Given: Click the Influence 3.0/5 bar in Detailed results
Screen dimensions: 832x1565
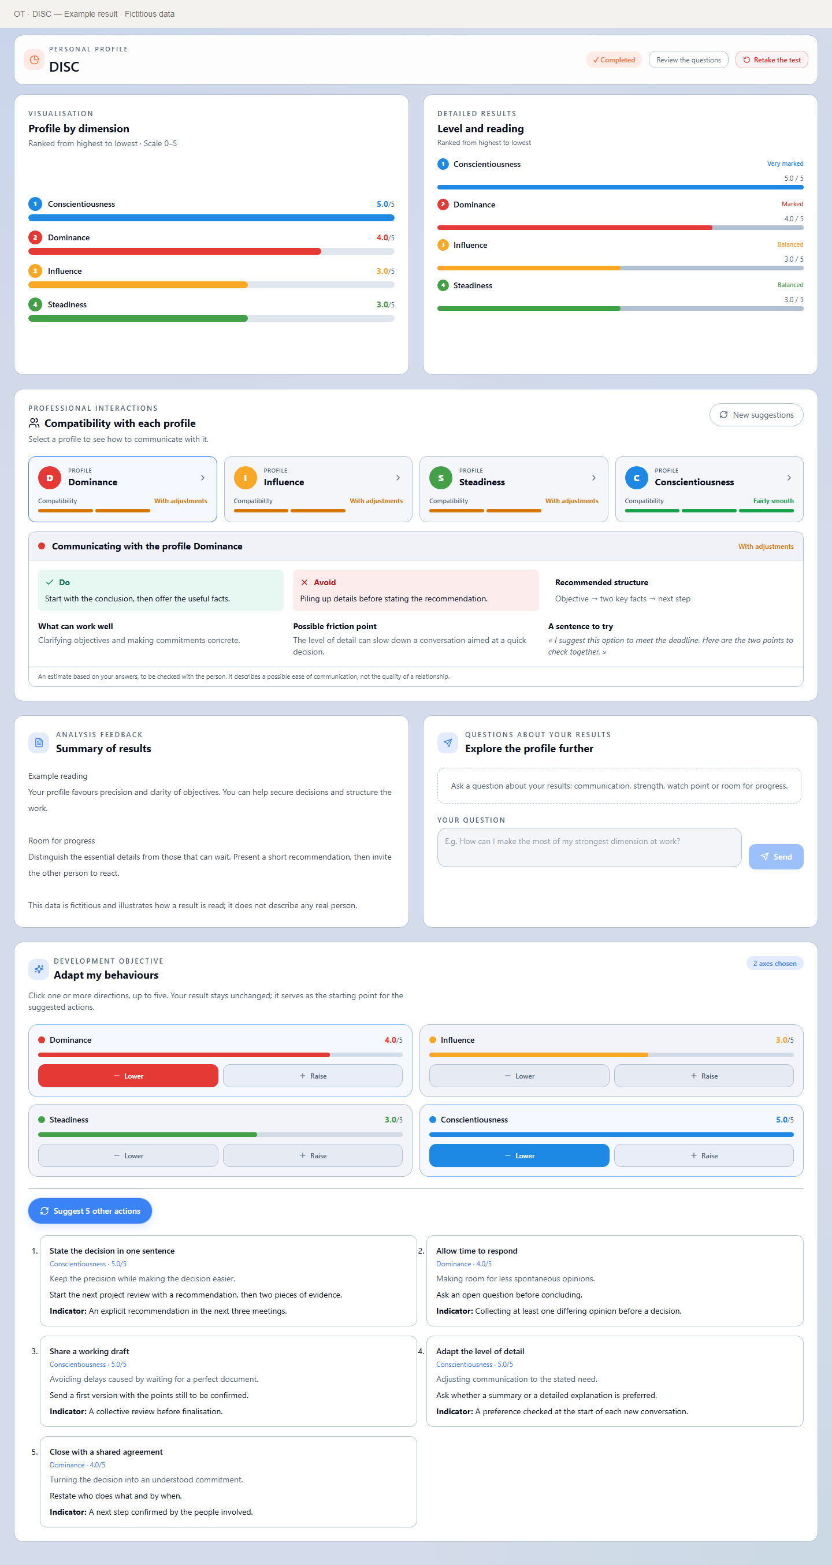Looking at the screenshot, I should 621,268.
